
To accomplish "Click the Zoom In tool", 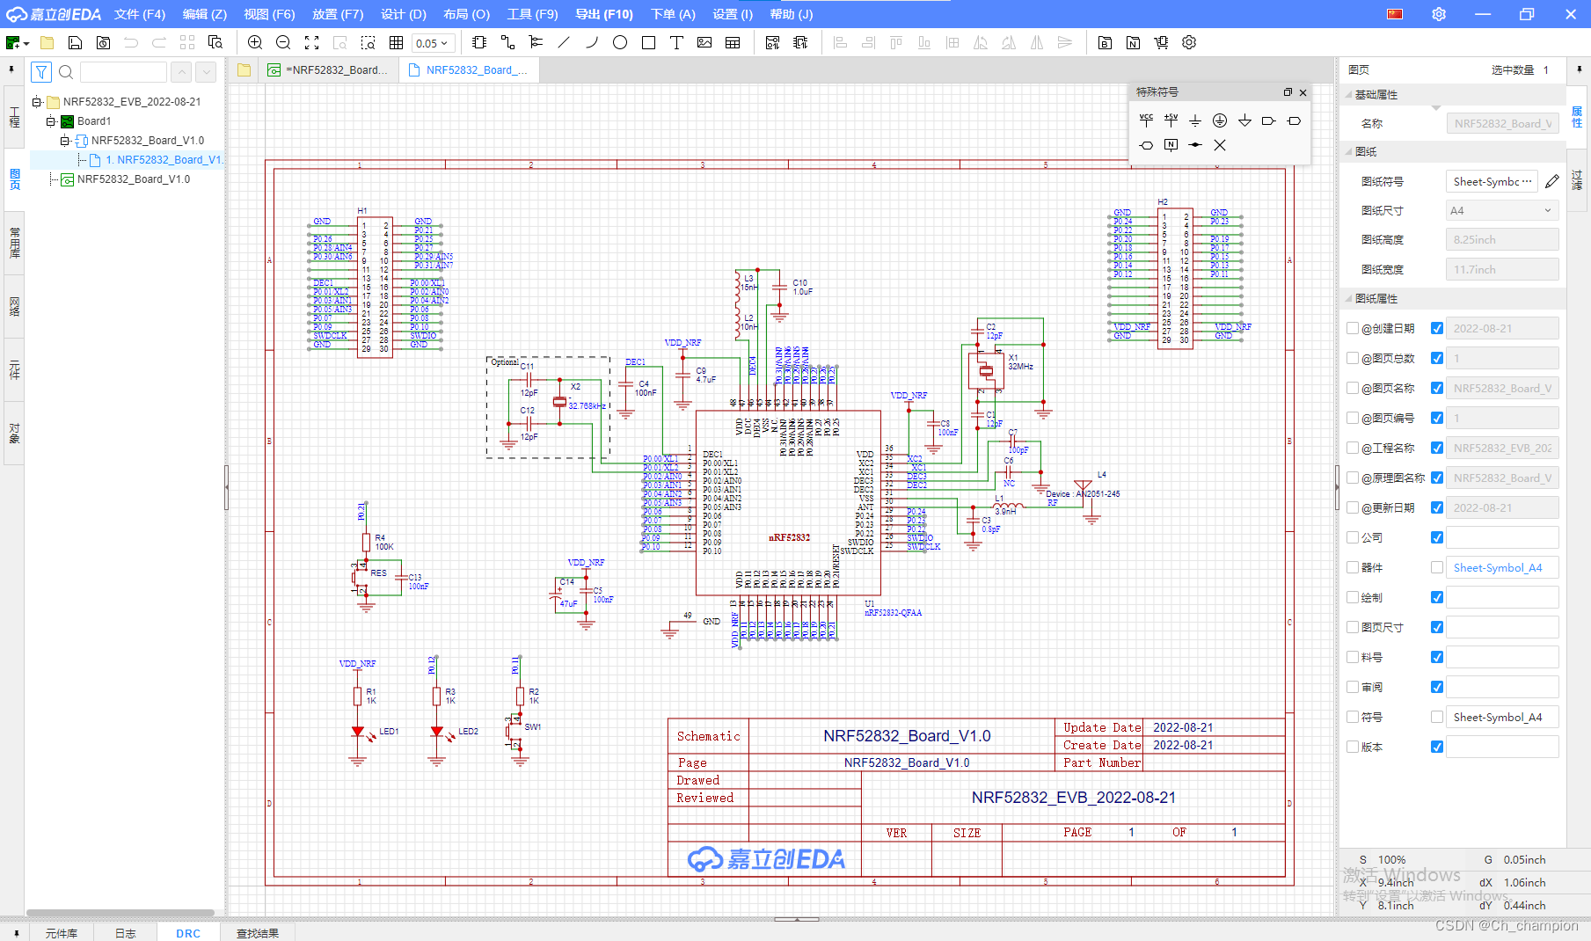I will click(255, 42).
